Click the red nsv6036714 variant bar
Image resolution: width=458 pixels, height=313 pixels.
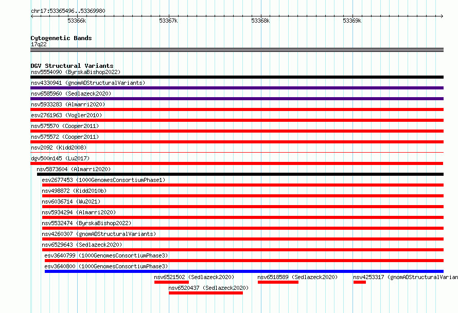coord(243,207)
